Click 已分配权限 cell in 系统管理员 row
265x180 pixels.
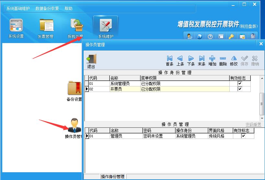[x=185, y=84]
